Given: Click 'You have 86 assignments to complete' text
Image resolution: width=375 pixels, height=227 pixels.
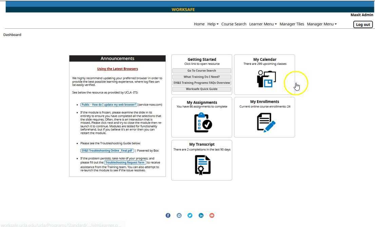Looking at the screenshot, I should [202, 106].
